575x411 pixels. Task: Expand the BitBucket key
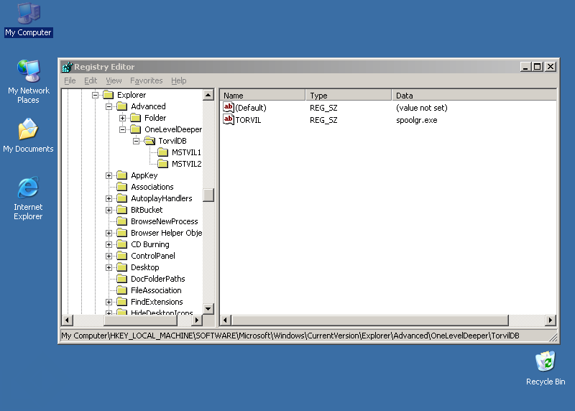point(109,210)
